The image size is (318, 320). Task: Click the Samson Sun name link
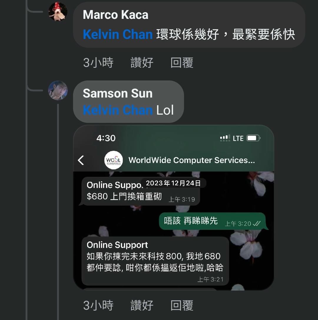[118, 93]
